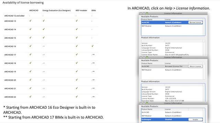Click the Enable button for EcoDesigner
Image resolution: width=220 pixels, height=123 pixels.
[x=195, y=120]
